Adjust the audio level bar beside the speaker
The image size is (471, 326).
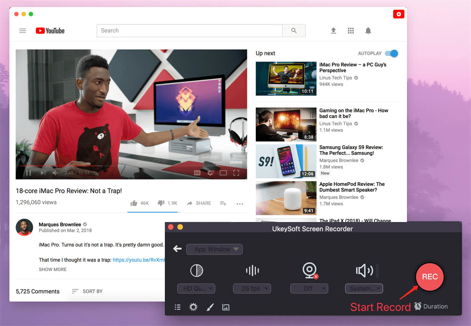(377, 271)
